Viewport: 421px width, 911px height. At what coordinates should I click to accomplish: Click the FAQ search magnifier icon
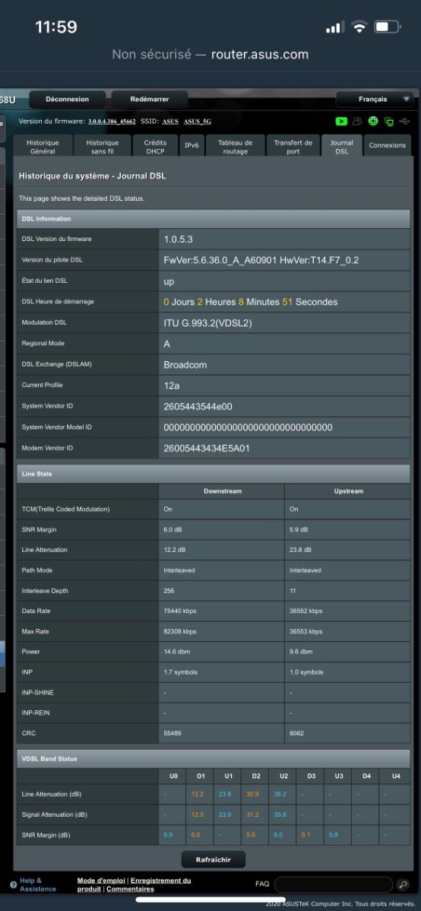pyautogui.click(x=403, y=884)
